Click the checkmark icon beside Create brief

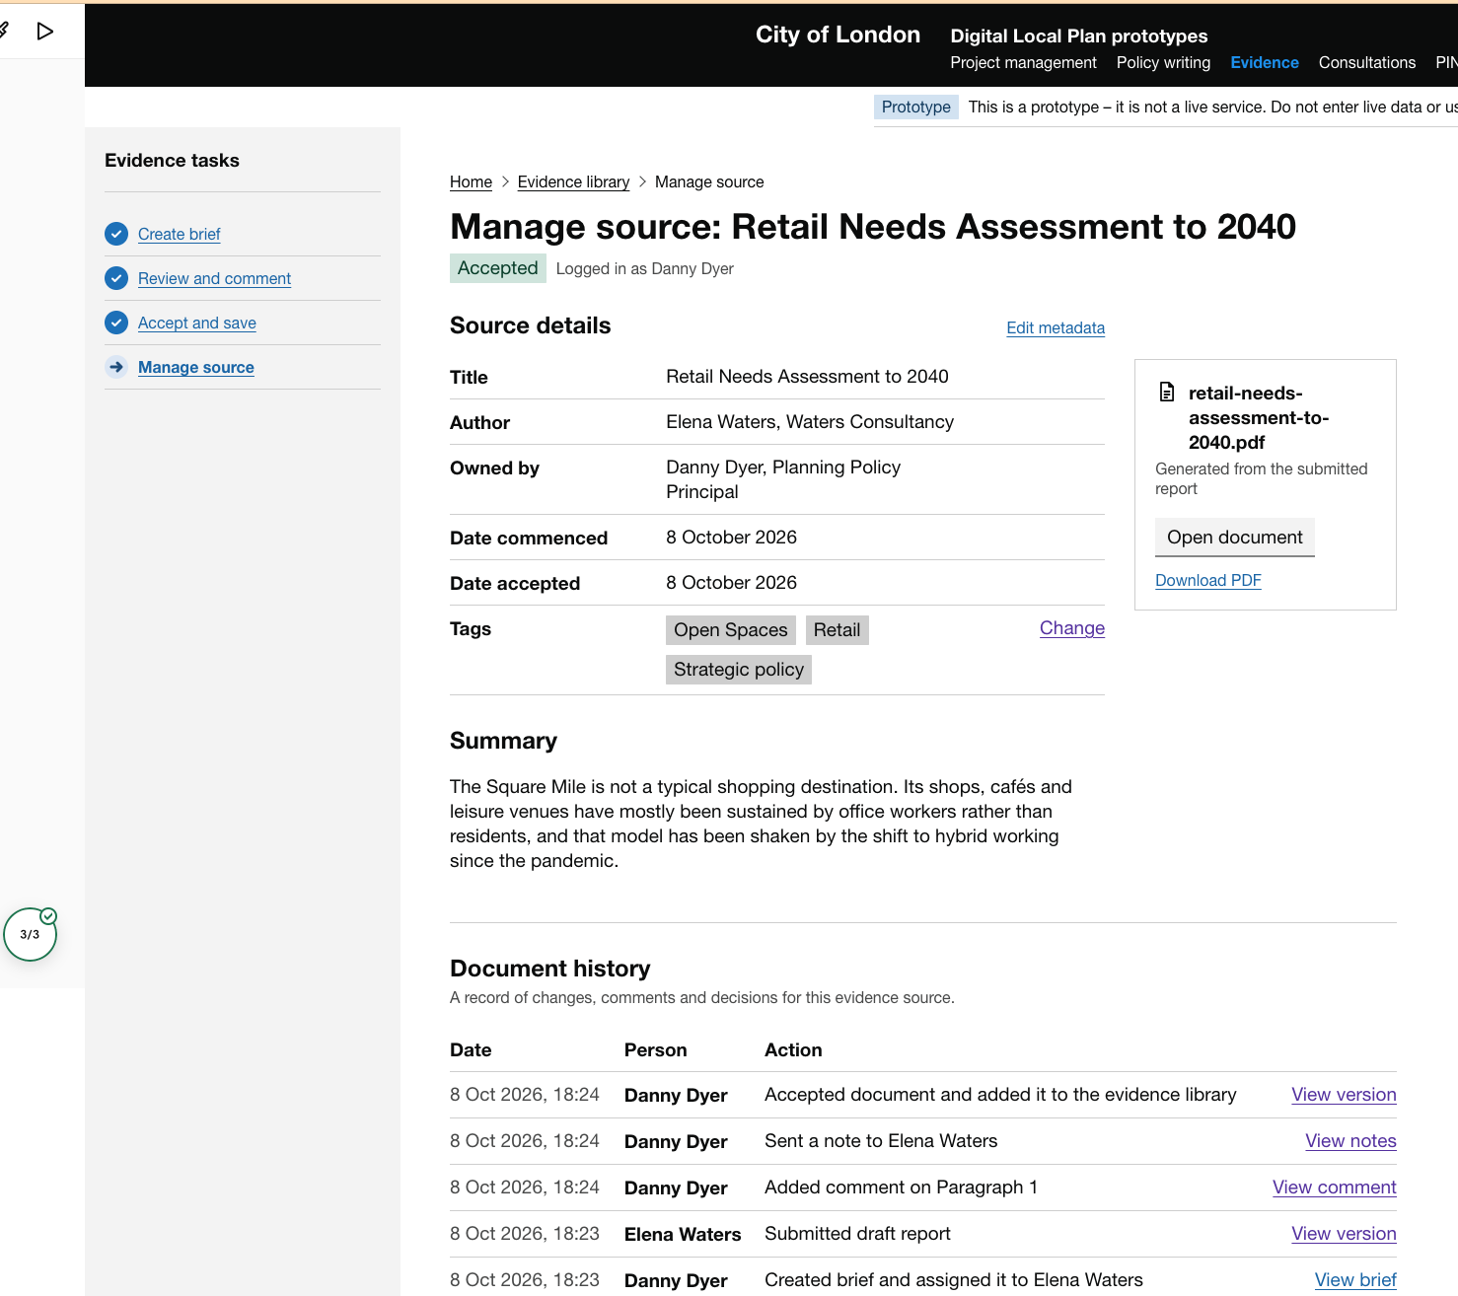tap(116, 234)
